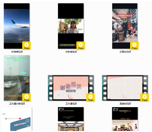Select the Douyin conference-room video thumbnail
This screenshot has width=152, height=132.
(x=71, y=119)
